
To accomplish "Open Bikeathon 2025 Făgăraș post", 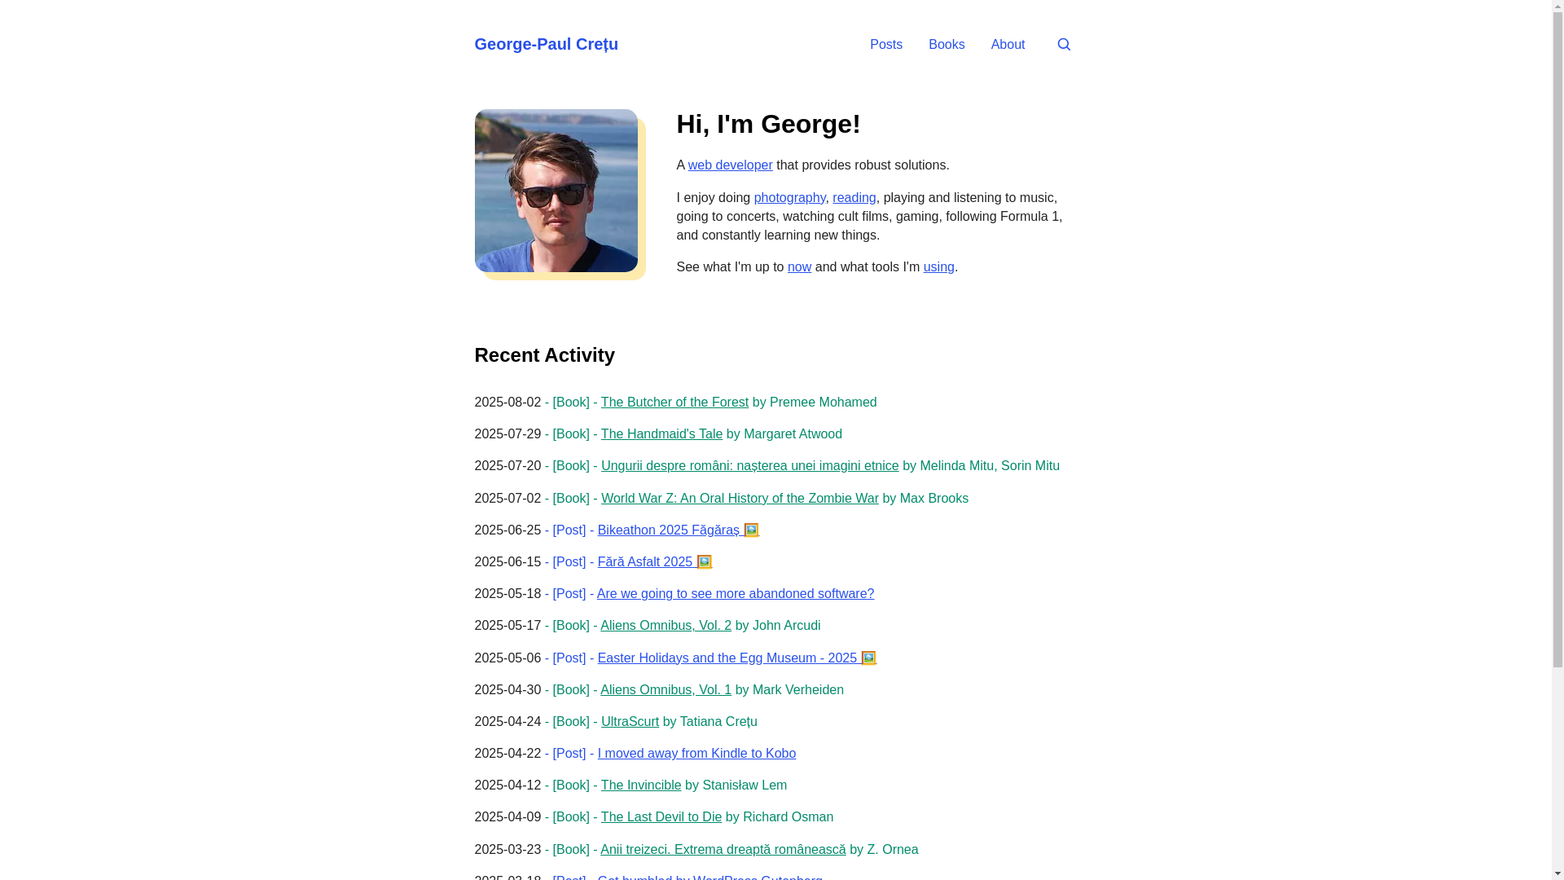I will coord(678,530).
